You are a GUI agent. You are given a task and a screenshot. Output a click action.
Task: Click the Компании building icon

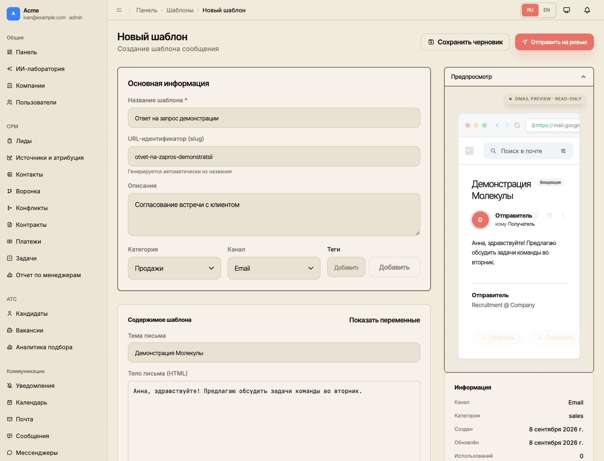pyautogui.click(x=10, y=85)
